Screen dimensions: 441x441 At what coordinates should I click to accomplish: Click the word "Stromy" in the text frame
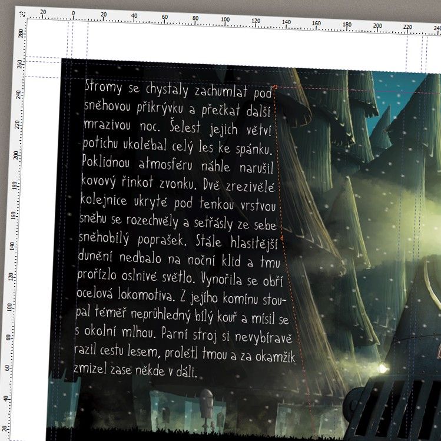pyautogui.click(x=104, y=86)
